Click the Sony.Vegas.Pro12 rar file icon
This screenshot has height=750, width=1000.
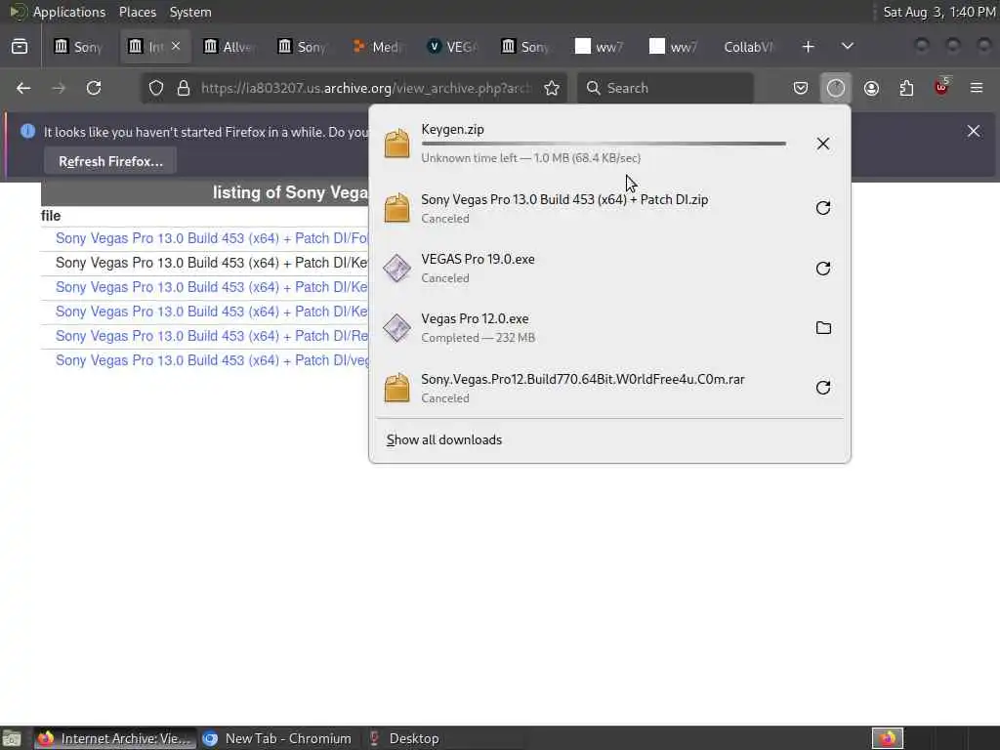coord(396,388)
